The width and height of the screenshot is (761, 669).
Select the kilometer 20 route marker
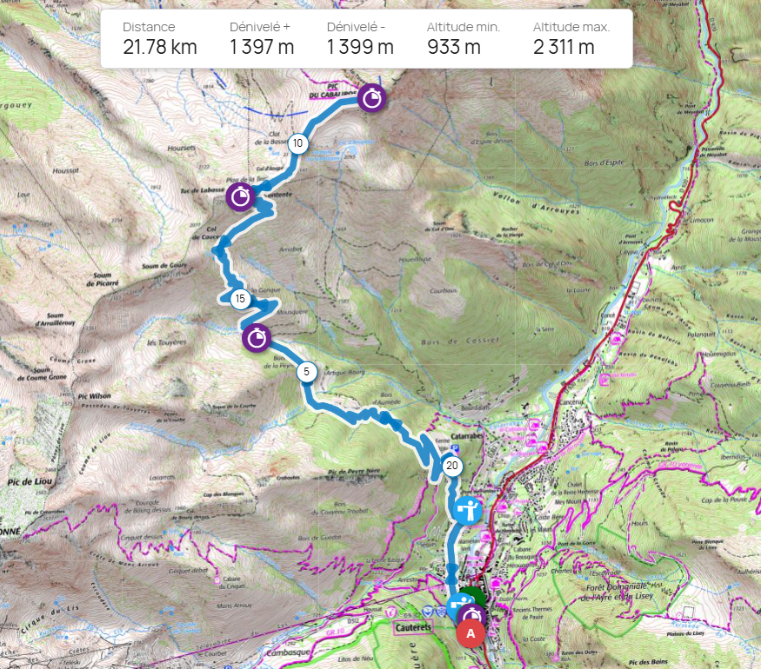coord(452,466)
